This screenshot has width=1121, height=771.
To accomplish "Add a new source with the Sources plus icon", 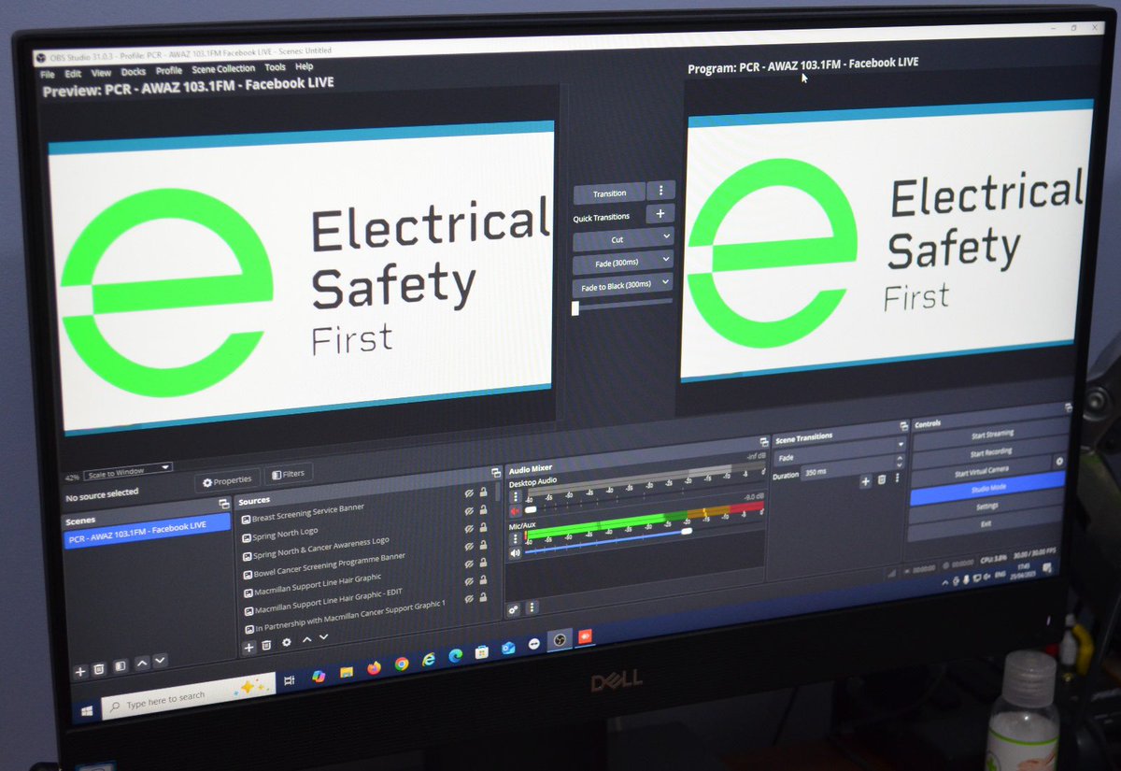I will coord(248,647).
